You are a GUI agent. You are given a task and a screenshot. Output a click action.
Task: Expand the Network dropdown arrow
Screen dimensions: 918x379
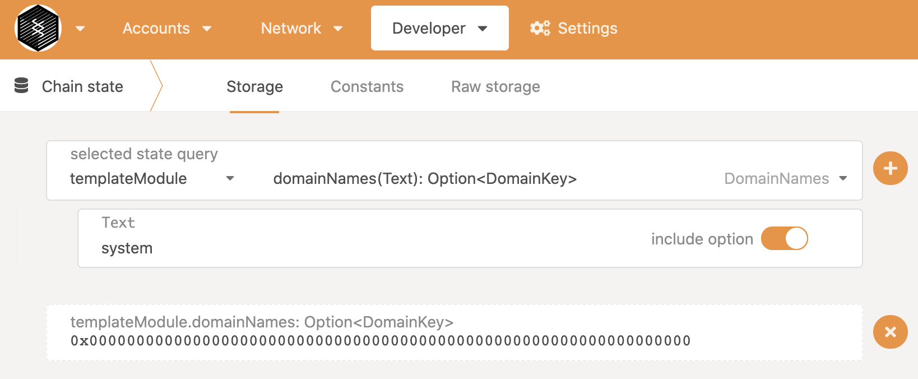pos(338,29)
